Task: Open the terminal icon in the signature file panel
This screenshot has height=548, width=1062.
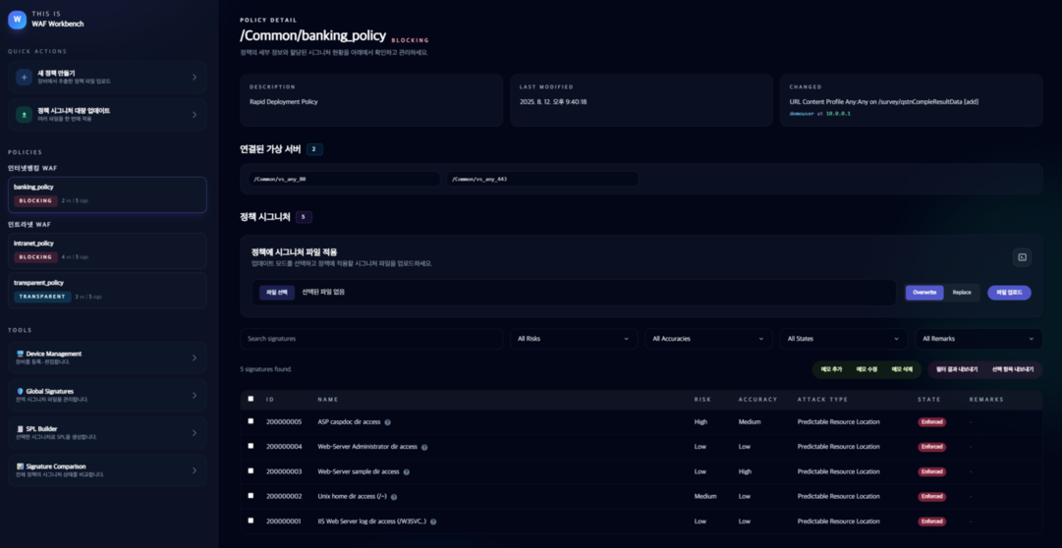Action: coord(1022,257)
